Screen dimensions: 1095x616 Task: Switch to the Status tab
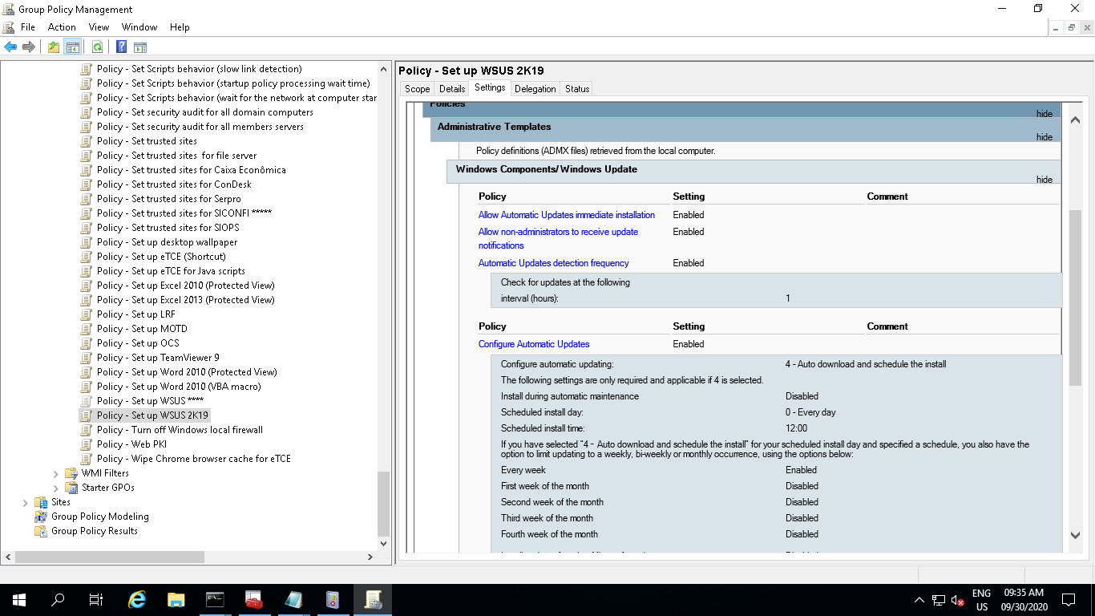(x=577, y=89)
